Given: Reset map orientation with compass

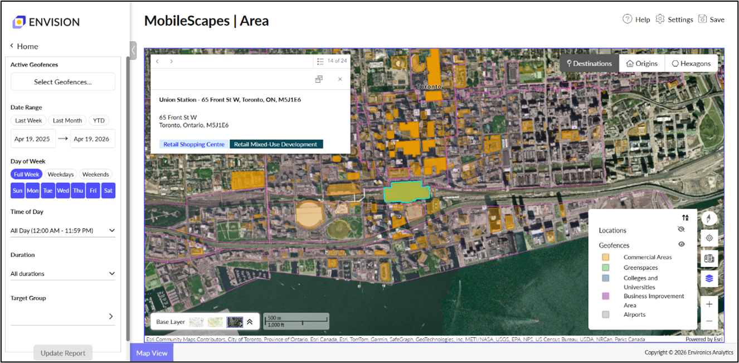Looking at the screenshot, I should click(x=709, y=218).
